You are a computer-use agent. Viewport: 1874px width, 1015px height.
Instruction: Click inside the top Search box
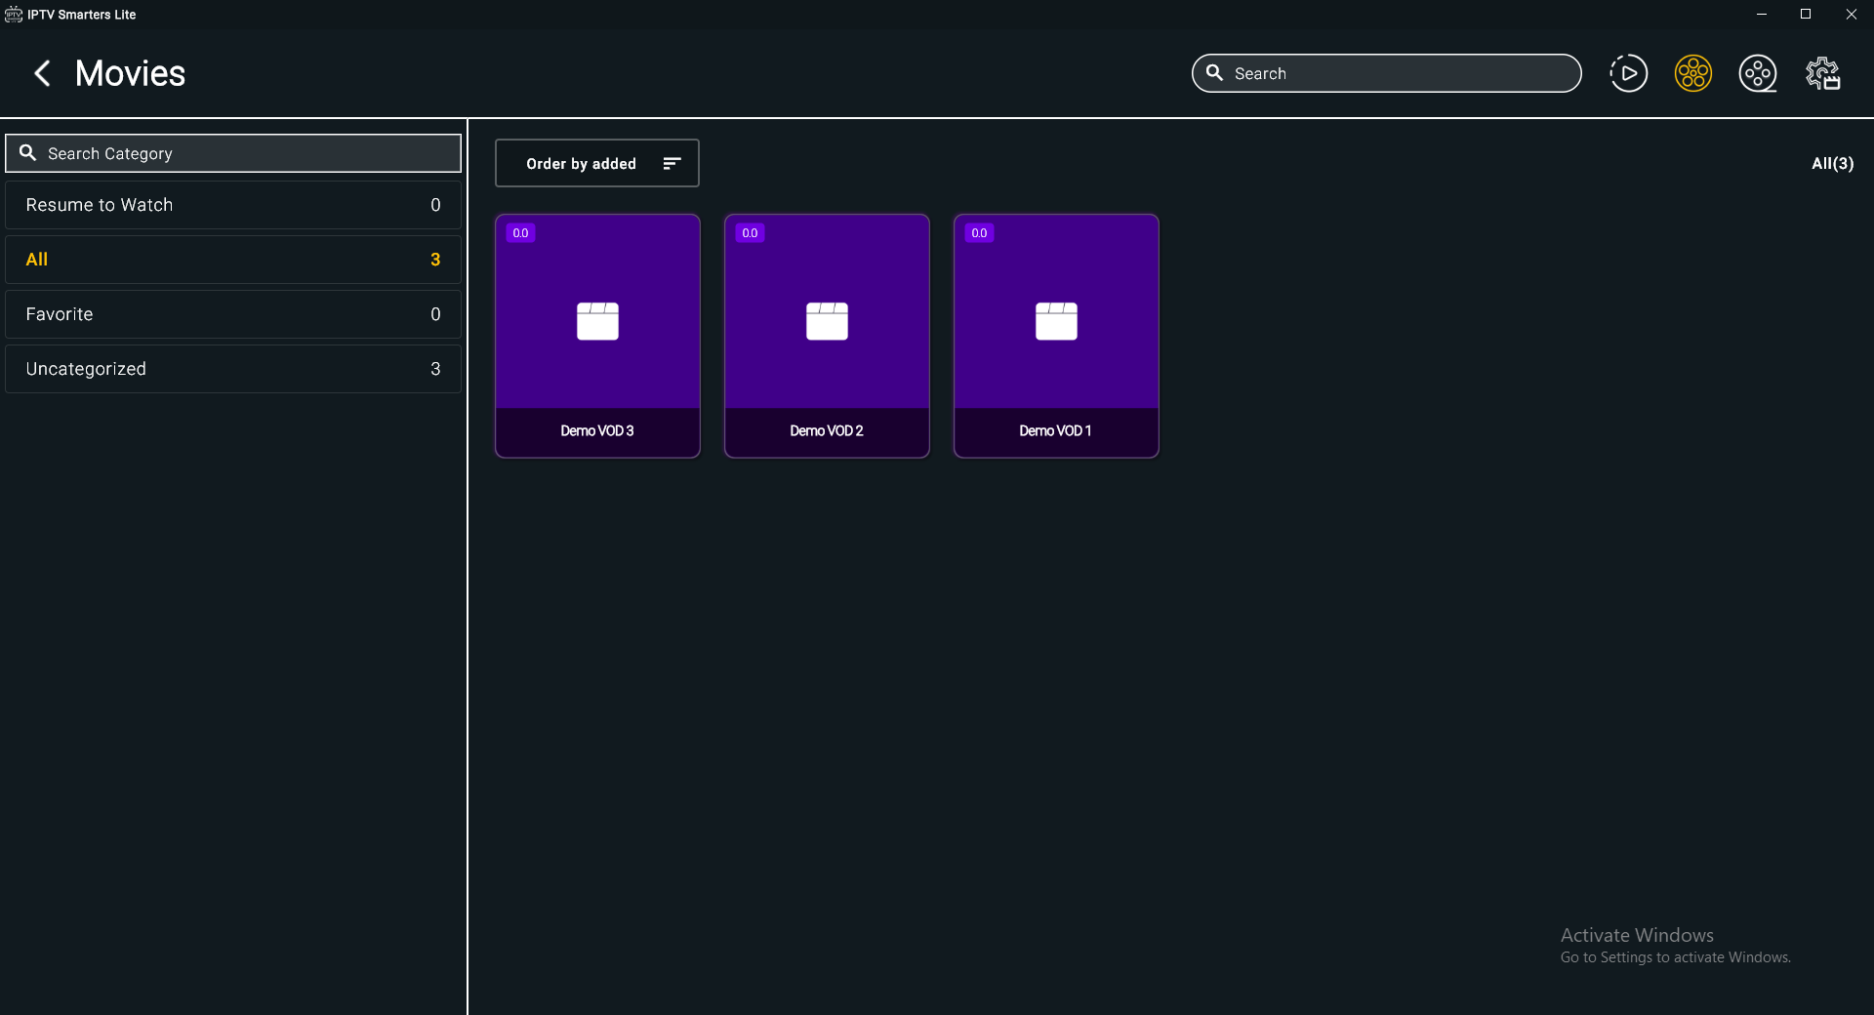pos(1386,73)
